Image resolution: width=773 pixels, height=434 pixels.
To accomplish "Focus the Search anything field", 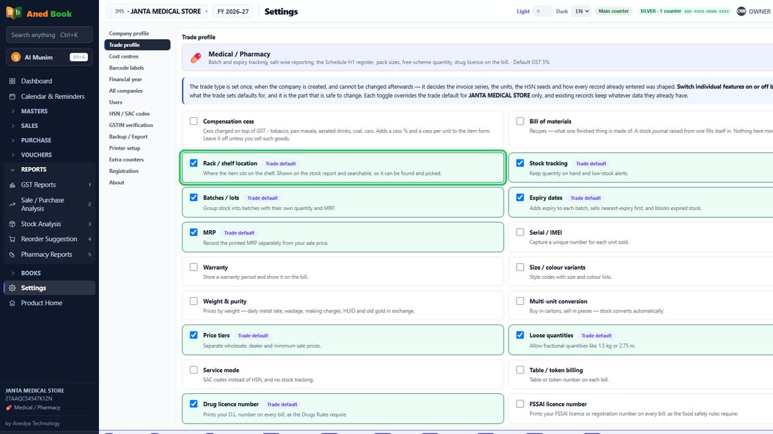I will (48, 35).
